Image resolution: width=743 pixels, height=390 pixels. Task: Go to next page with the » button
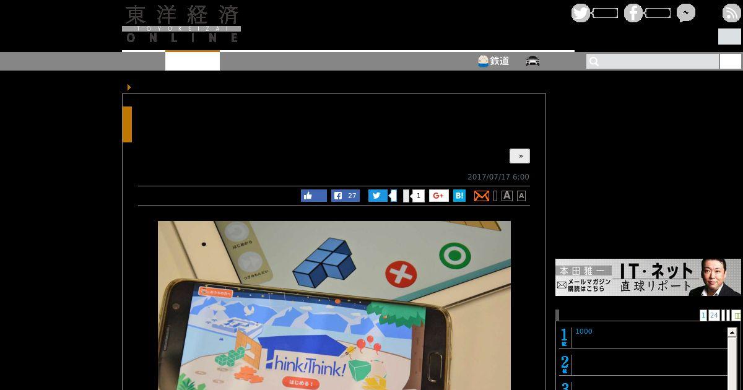pos(520,156)
